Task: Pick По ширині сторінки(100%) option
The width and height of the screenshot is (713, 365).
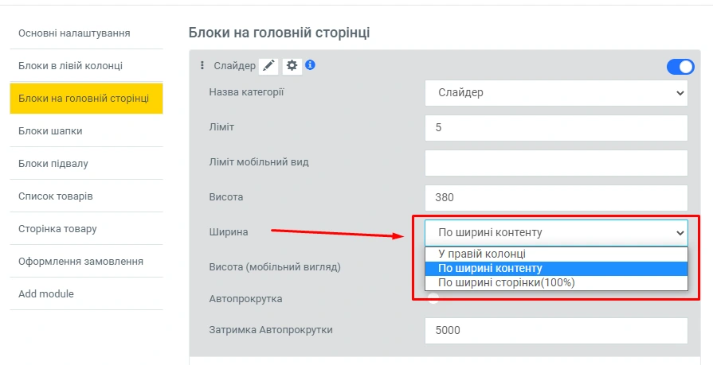Action: (x=507, y=282)
